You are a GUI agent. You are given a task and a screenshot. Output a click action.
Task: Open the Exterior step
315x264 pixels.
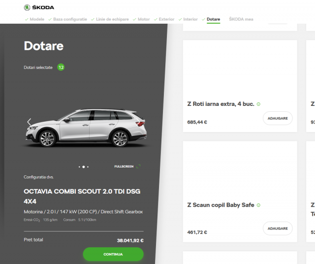pyautogui.click(x=166, y=19)
